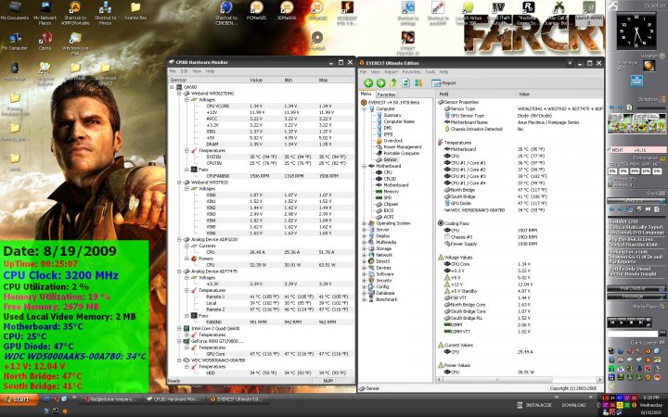Collapse the GeForce 9800 GTX node in Hardware Monitor
The image size is (668, 417).
click(180, 341)
